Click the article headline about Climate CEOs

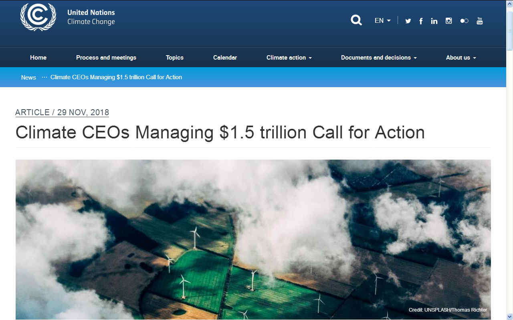pyautogui.click(x=220, y=132)
